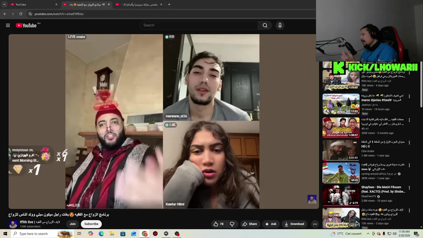The height and width of the screenshot is (238, 423).
Task: Open more actions menu beside Download
Action: (315, 224)
